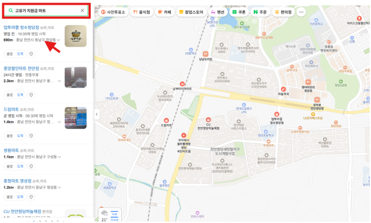Click the location pin icon for 중앙할인마트 천안점

pos(31,95)
